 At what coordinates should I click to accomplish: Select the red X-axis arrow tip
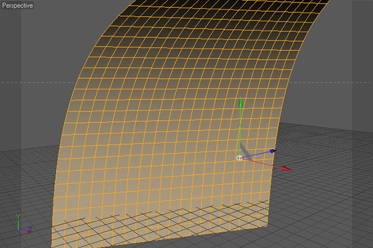tap(287, 168)
